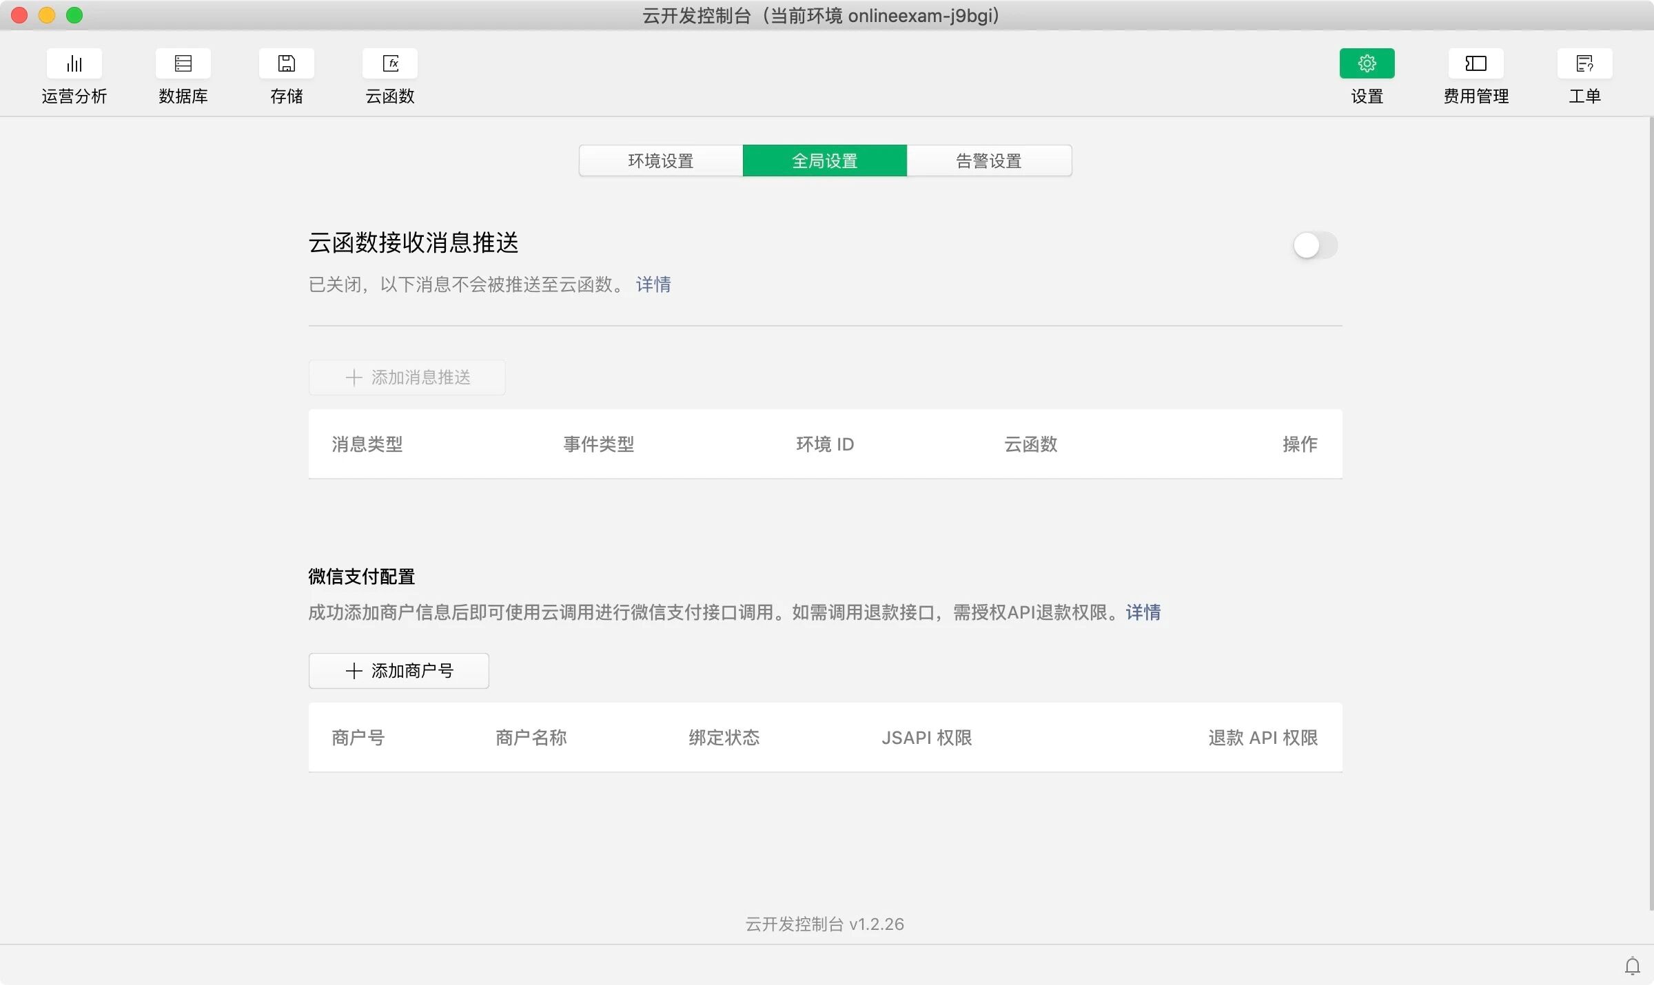Open 详情 link under message push
The image size is (1654, 985).
[653, 284]
